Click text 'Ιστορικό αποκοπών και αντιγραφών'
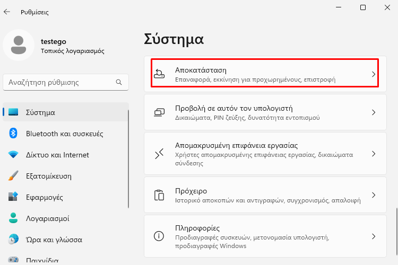398x265 pixels. 229,200
